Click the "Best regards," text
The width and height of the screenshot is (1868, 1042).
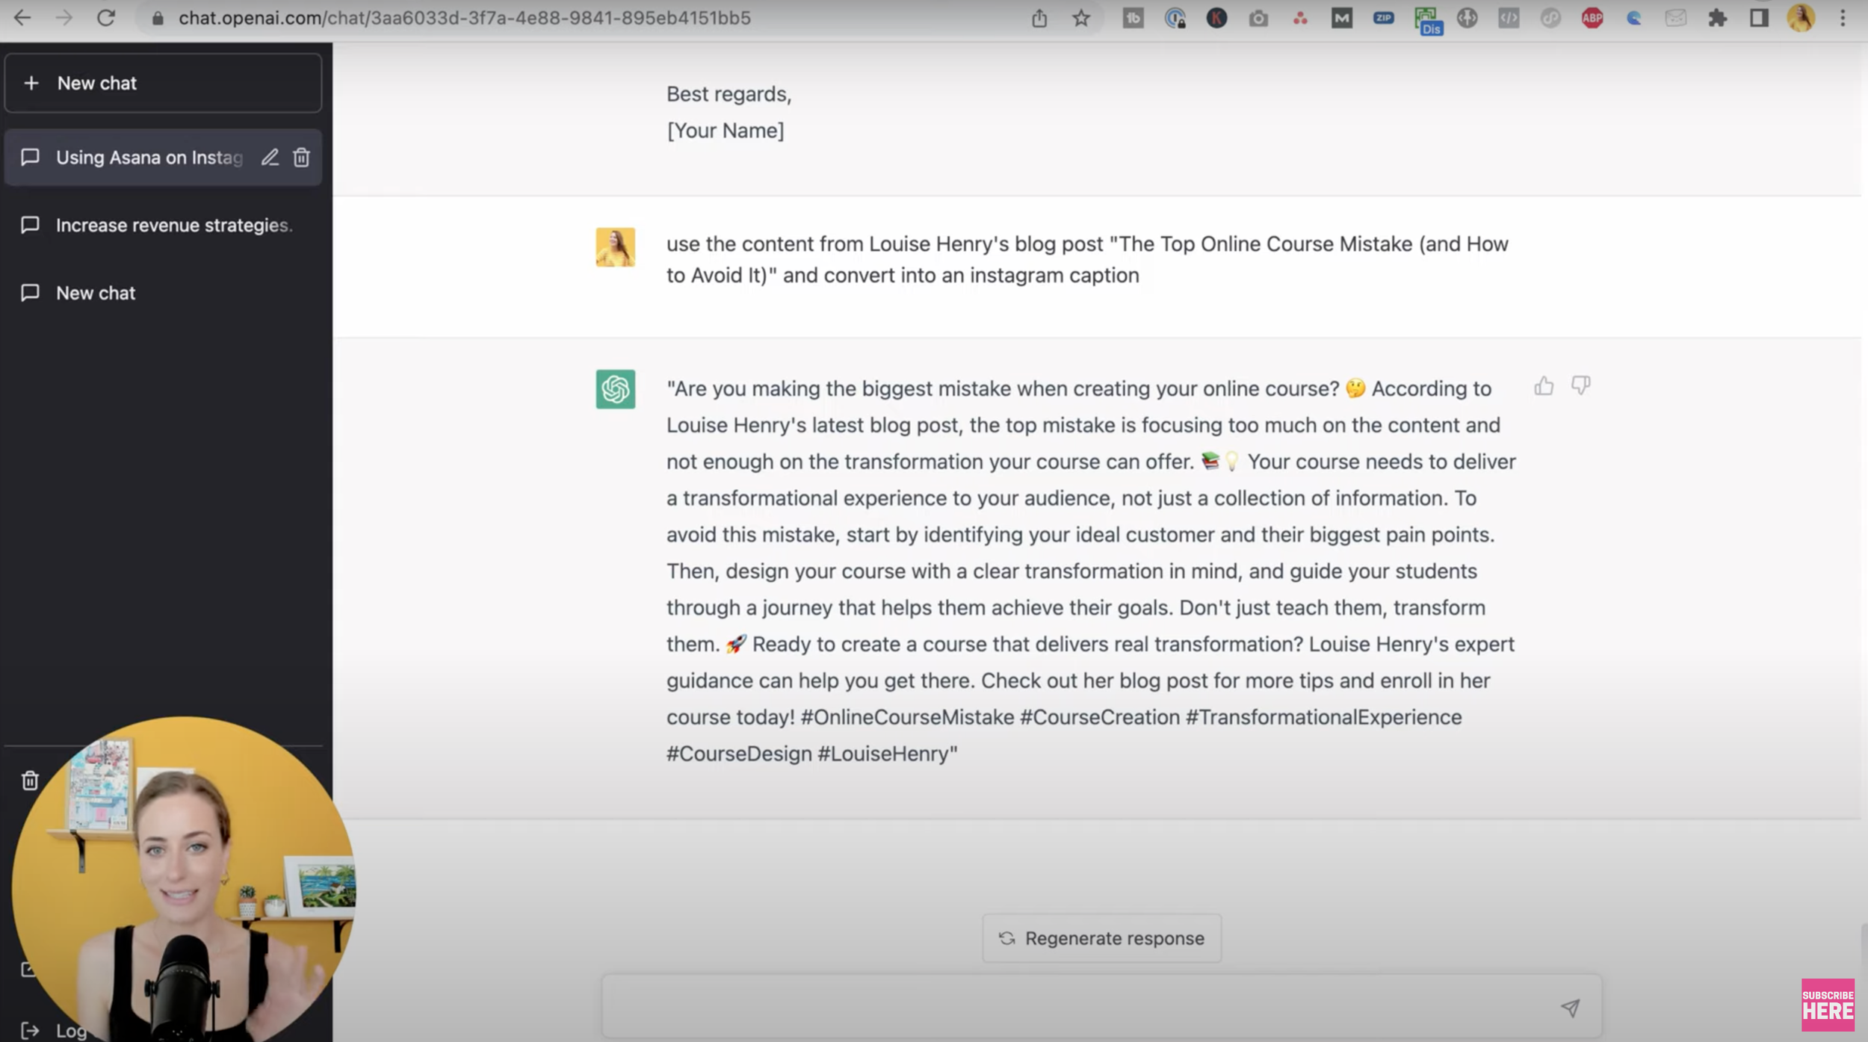click(729, 94)
